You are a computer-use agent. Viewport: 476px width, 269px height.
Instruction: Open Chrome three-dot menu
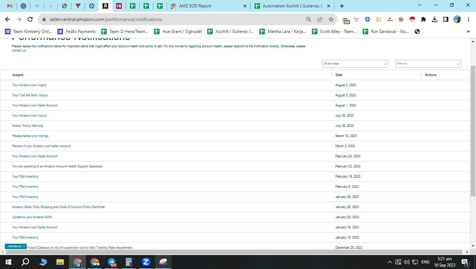468,19
